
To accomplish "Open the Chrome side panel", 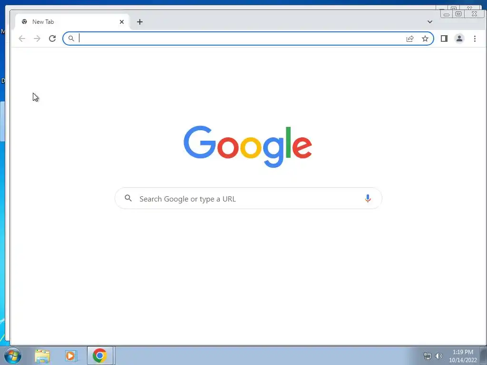I will [x=444, y=38].
